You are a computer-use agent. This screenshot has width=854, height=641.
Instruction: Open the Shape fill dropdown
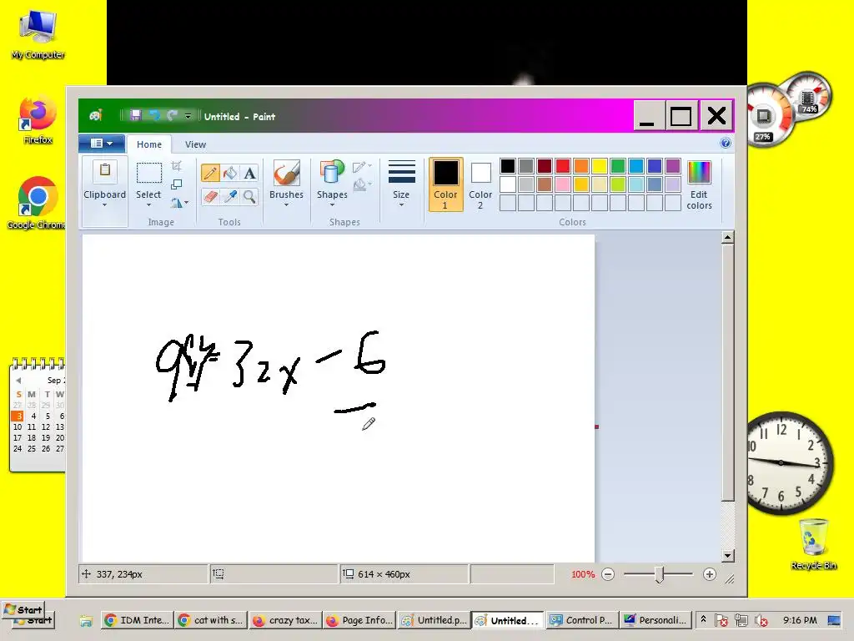pos(362,185)
